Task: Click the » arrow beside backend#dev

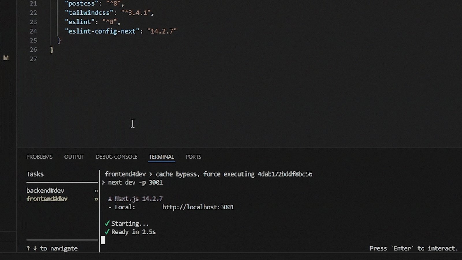Action: click(96, 191)
